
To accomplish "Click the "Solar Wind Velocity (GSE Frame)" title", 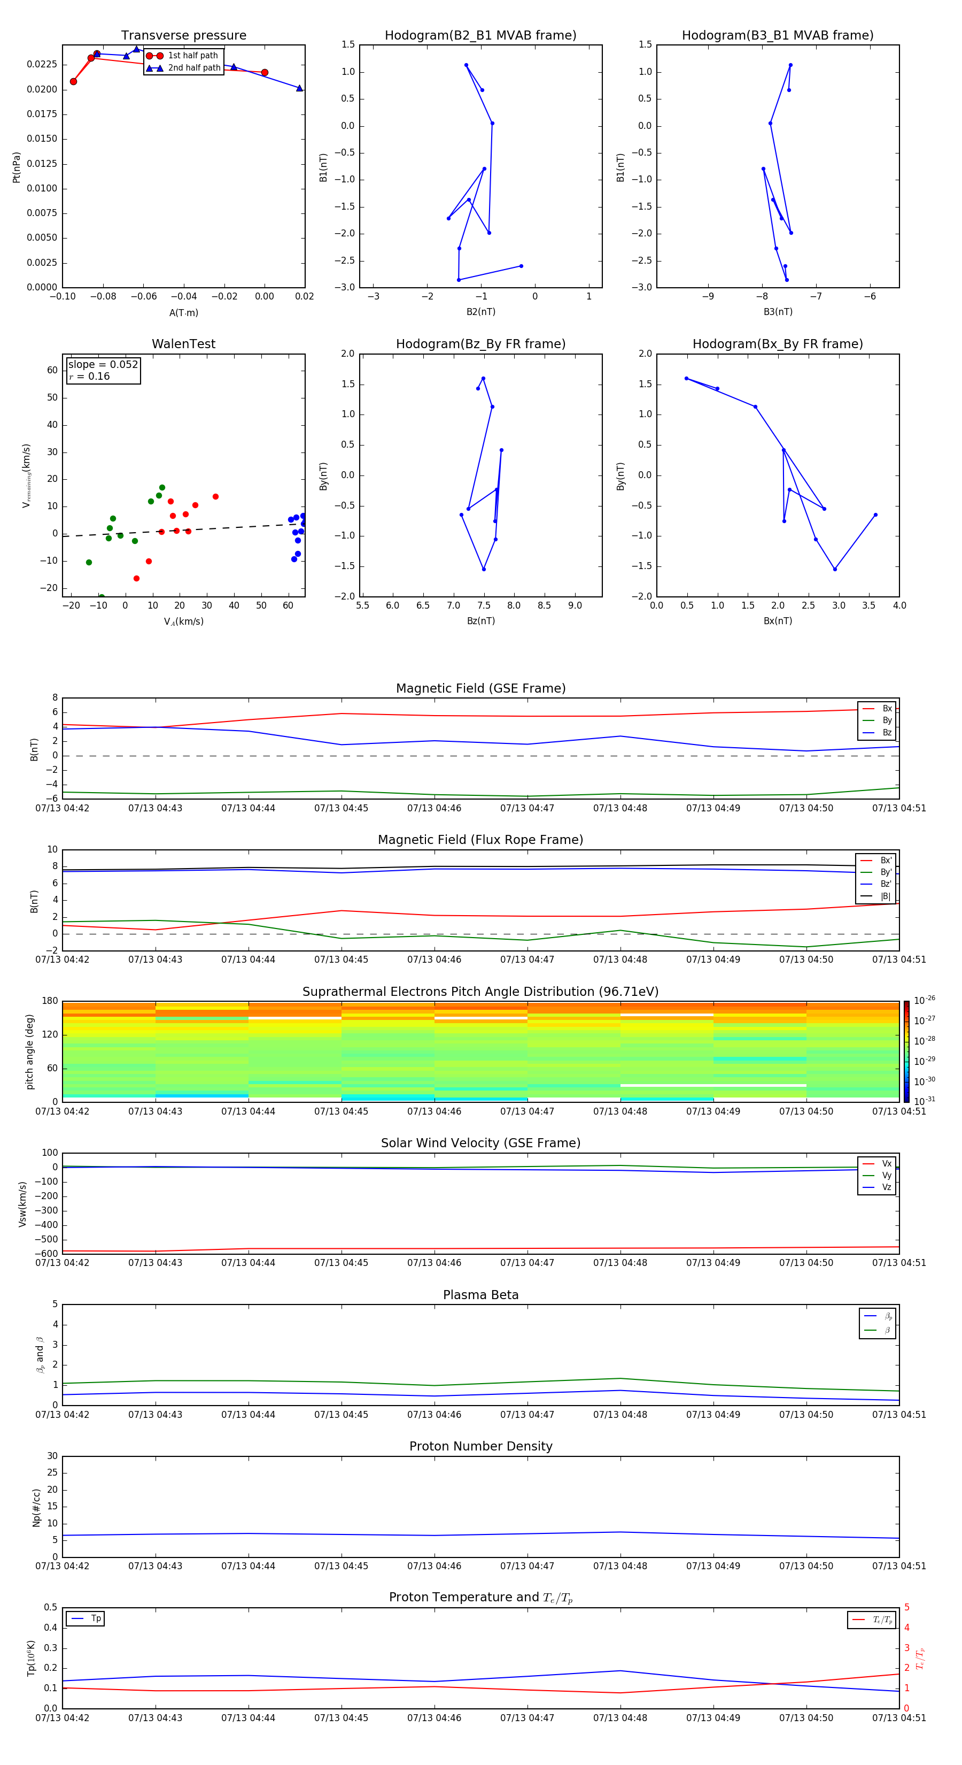I will (x=480, y=1143).
